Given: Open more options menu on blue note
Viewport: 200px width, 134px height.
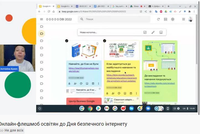Looking at the screenshot, I should click(x=98, y=84).
